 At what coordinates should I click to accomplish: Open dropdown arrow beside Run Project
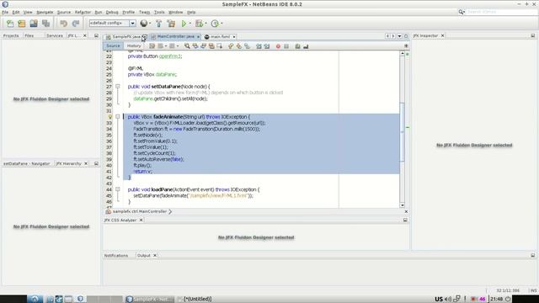point(190,24)
